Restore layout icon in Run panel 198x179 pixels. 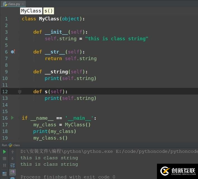click(x=4, y=174)
